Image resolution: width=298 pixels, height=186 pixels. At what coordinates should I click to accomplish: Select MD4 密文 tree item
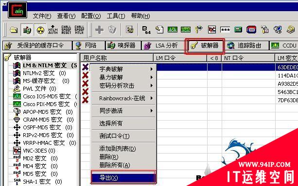(40, 166)
